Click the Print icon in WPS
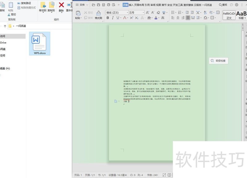The image size is (247, 178). click(109, 5)
